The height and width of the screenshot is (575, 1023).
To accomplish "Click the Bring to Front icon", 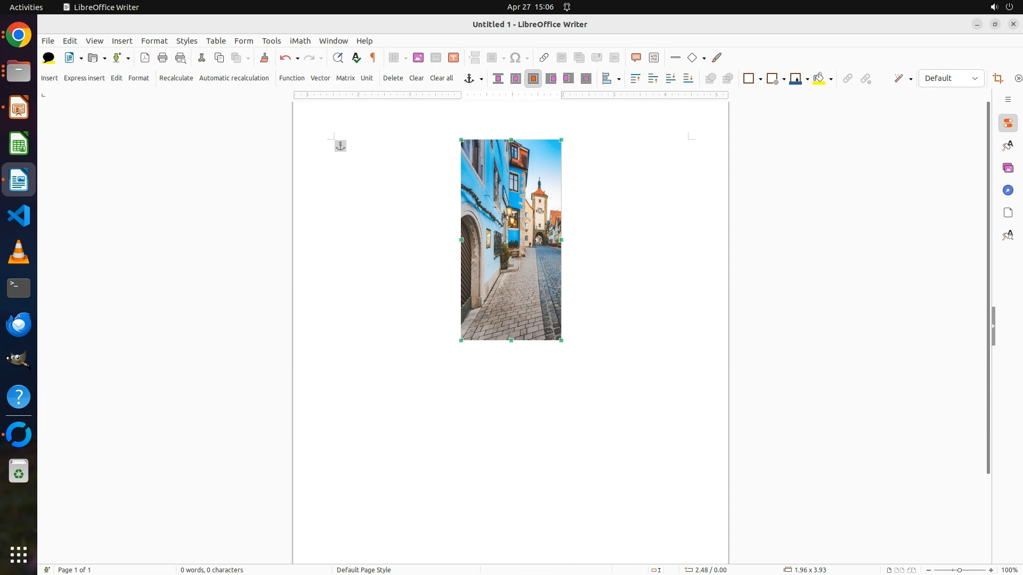I will 635,78.
